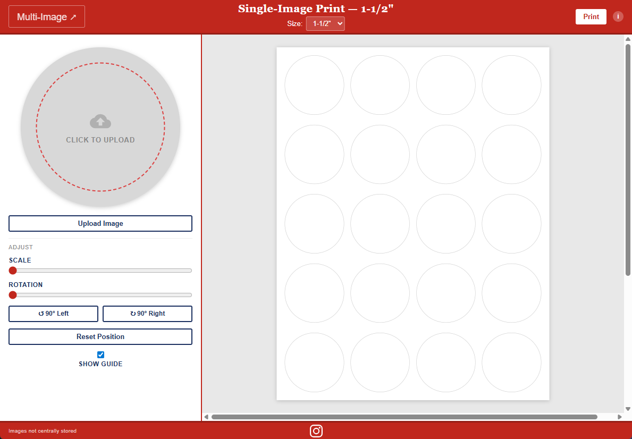
Task: Click the ROTATION label
Action: click(x=26, y=284)
